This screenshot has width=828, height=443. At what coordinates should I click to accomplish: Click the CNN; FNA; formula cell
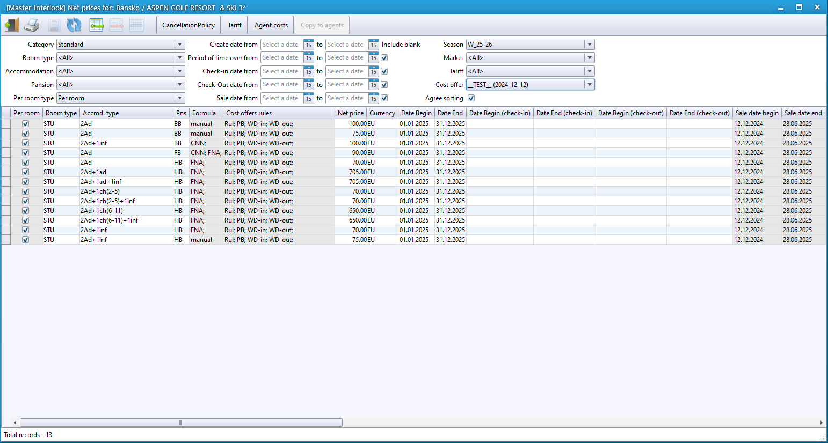click(x=206, y=153)
